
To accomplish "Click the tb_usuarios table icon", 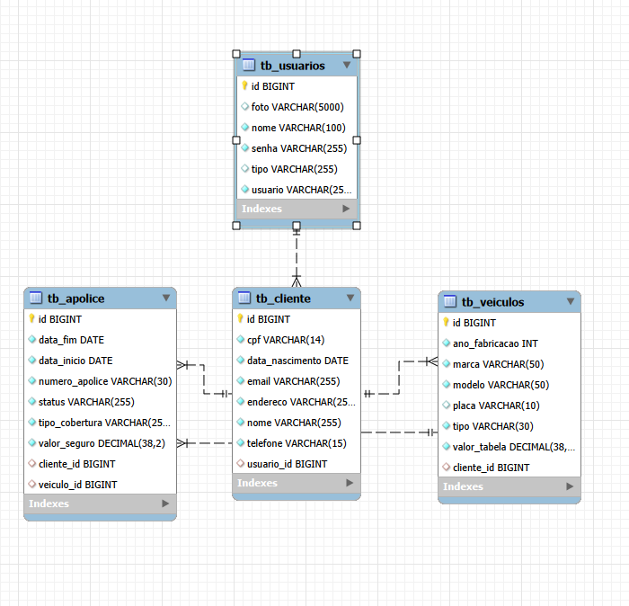I will point(249,65).
